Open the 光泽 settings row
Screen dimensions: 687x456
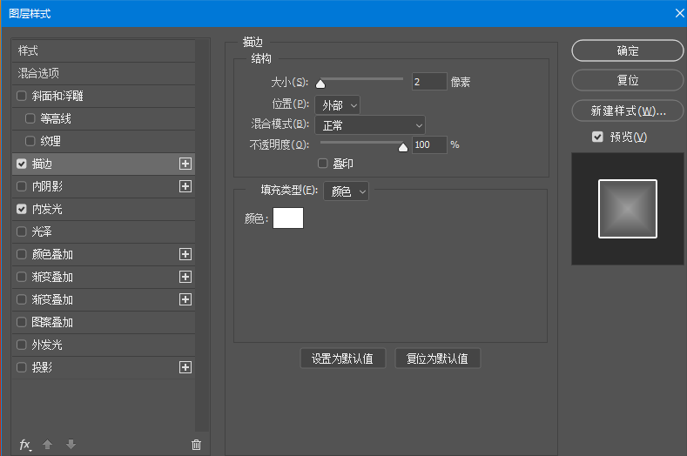tap(104, 231)
